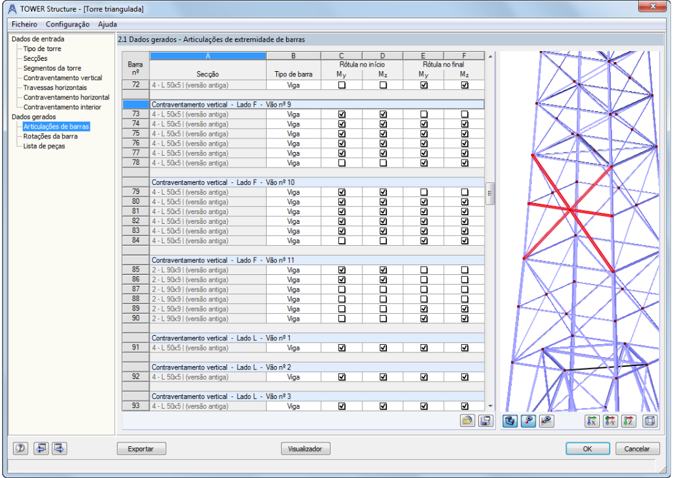Select Lista de peças tree item
The height and width of the screenshot is (478, 673).
point(44,146)
